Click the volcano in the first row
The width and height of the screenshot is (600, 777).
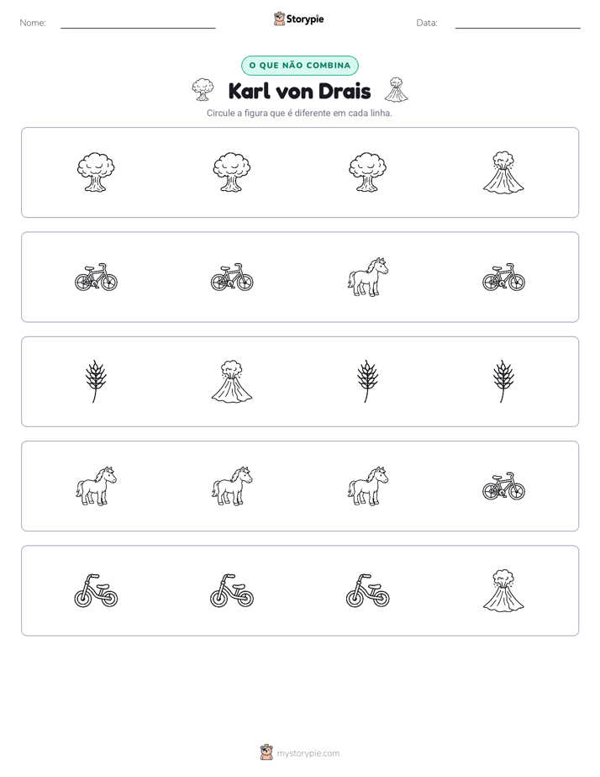503,172
